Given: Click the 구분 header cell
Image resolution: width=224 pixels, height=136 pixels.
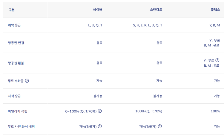Looking at the screenshot, I should coord(11,10).
